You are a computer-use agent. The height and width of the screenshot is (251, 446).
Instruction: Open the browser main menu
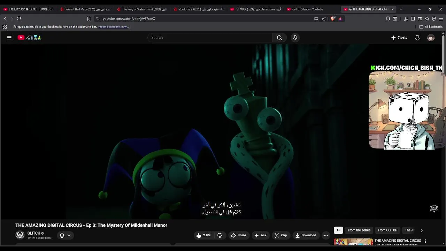(441, 19)
